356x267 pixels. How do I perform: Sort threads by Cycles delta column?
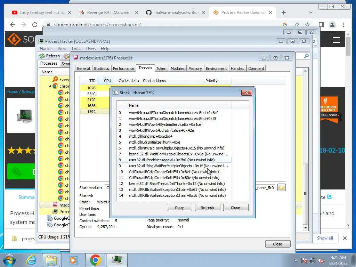pyautogui.click(x=127, y=81)
